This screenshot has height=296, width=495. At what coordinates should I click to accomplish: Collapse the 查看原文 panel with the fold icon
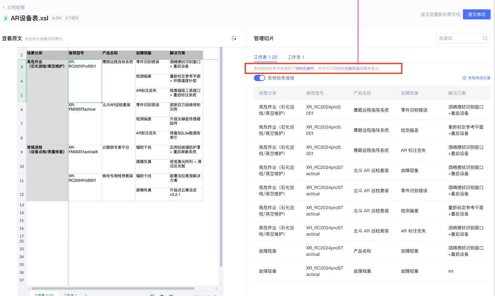(234, 38)
